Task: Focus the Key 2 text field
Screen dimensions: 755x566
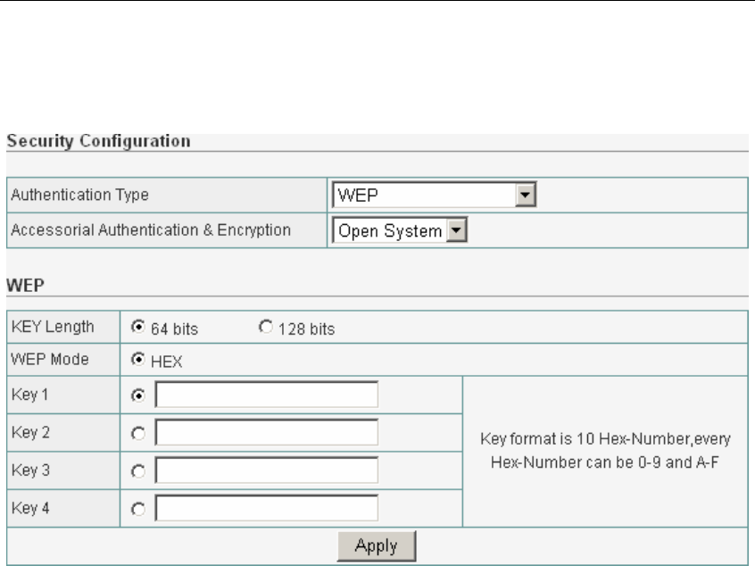Action: (x=266, y=433)
